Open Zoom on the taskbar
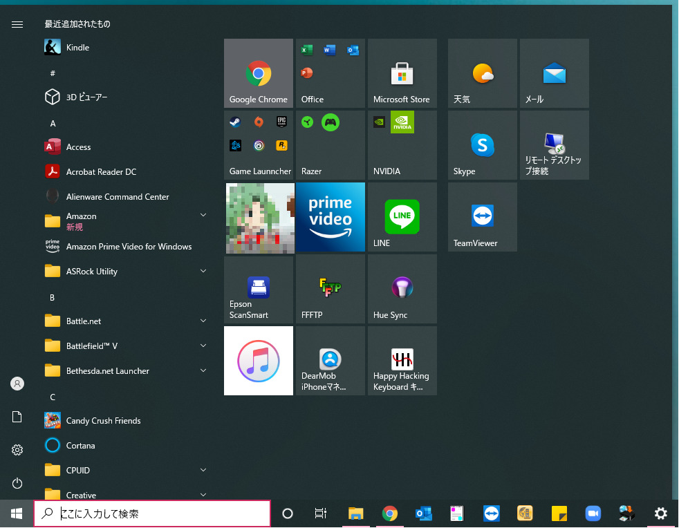679x528 pixels. (x=593, y=513)
